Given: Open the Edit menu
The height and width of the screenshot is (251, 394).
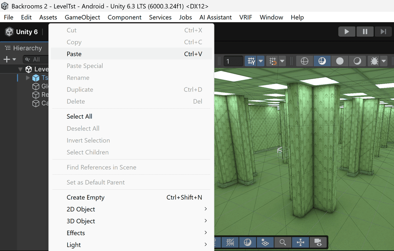Looking at the screenshot, I should coord(26,17).
